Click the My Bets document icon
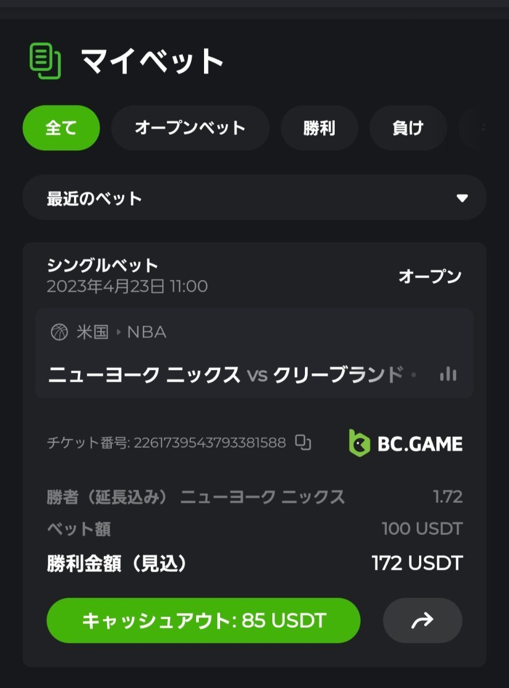 point(45,61)
